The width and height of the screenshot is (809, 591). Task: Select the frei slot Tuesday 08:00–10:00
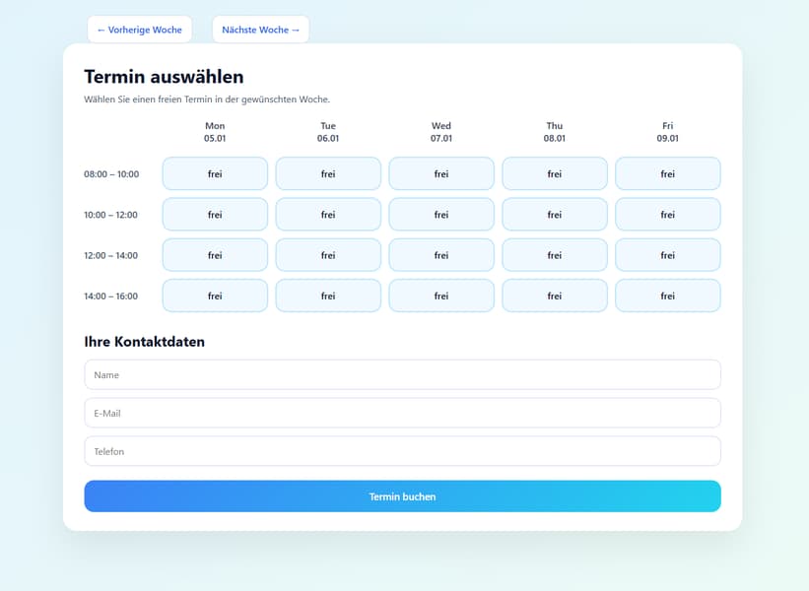[328, 173]
